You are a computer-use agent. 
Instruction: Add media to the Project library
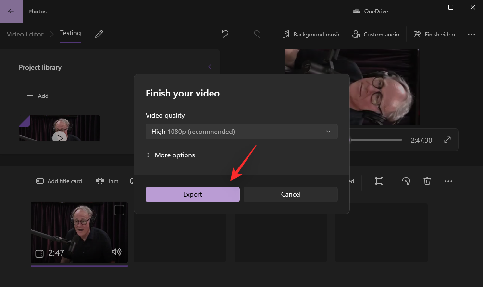pos(37,96)
